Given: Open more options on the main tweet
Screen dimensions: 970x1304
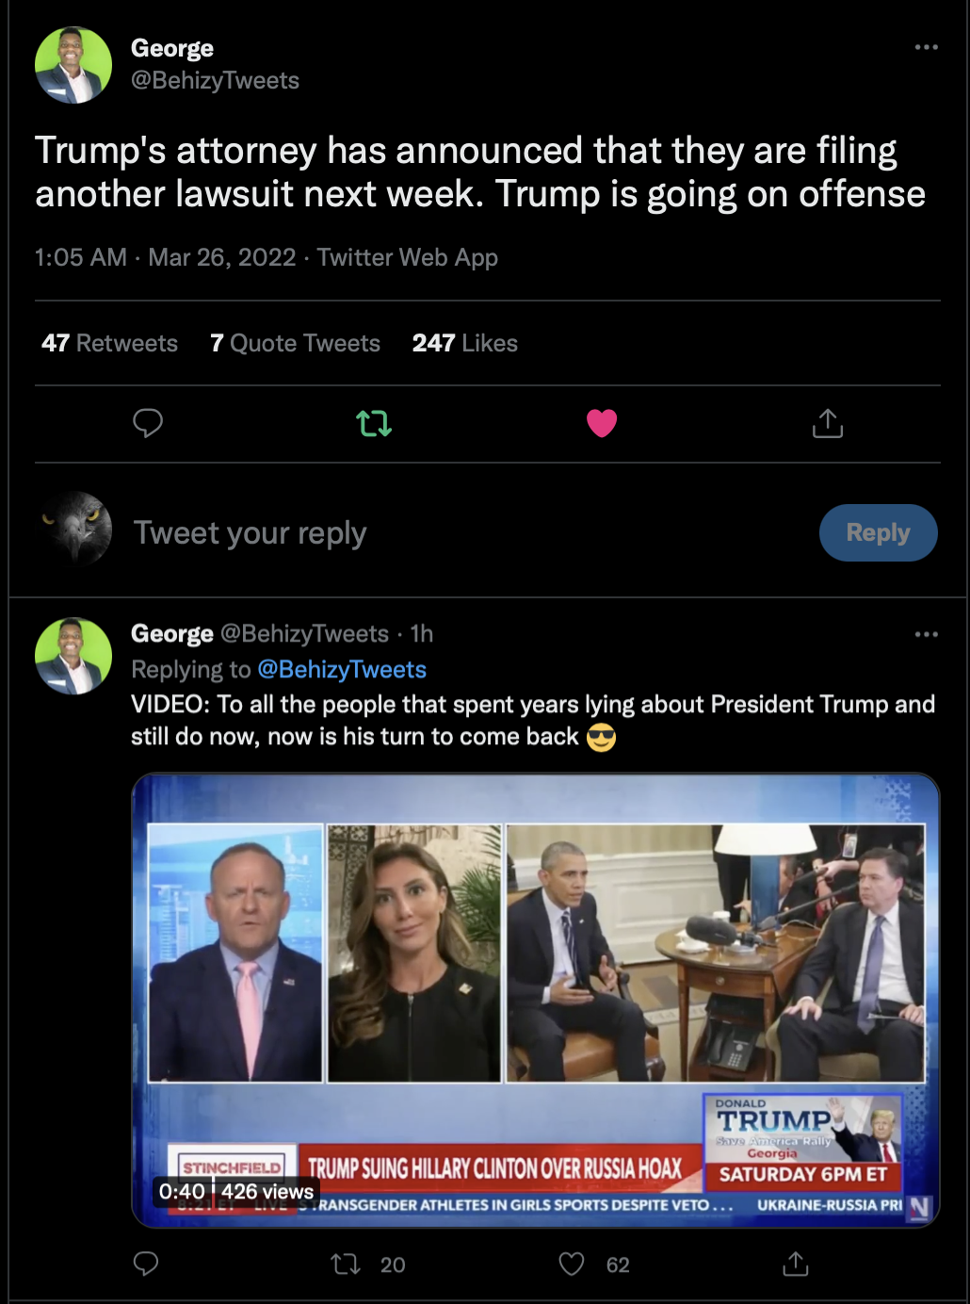Looking at the screenshot, I should coord(926,47).
